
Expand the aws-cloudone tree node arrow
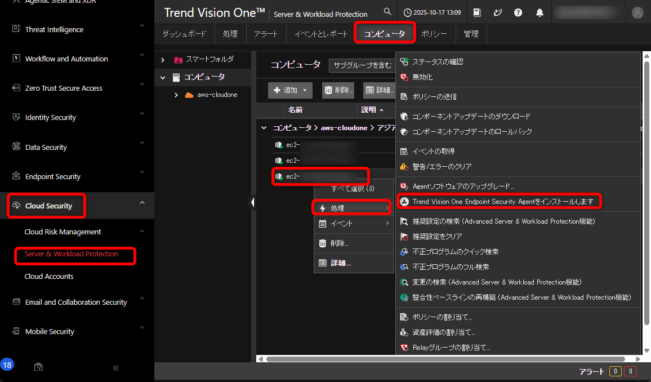[x=176, y=95]
